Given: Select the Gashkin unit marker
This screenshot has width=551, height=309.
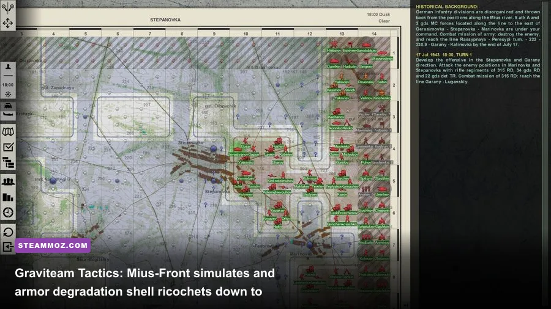Looking at the screenshot, I should (382, 222).
